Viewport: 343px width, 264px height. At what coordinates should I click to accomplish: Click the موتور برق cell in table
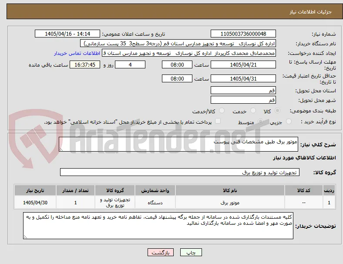[x=230, y=203]
